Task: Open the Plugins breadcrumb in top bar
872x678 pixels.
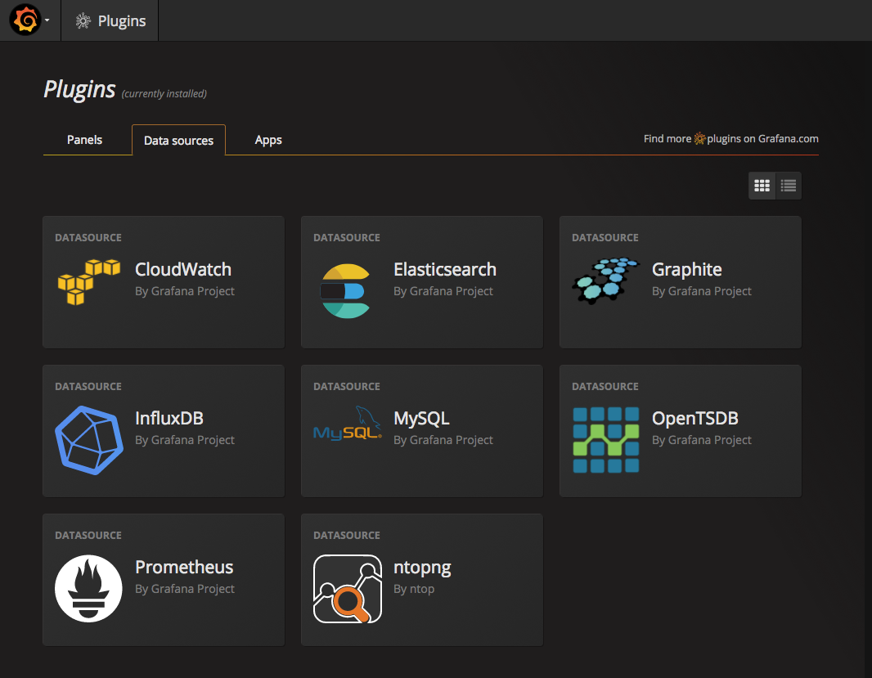Action: point(110,21)
